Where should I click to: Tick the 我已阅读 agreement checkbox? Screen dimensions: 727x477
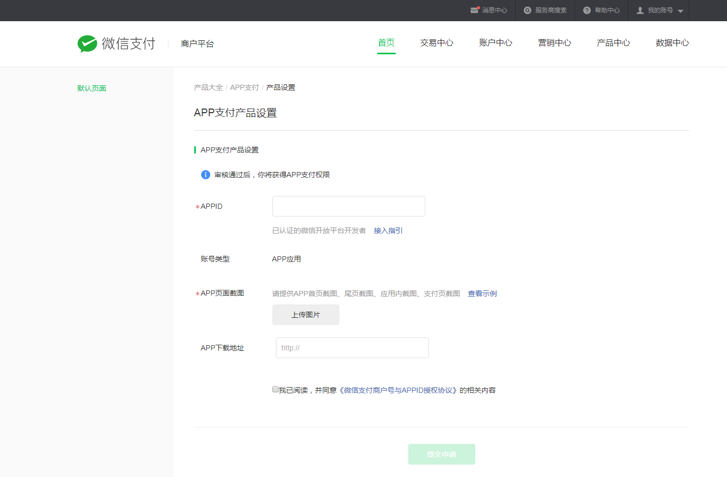275,389
